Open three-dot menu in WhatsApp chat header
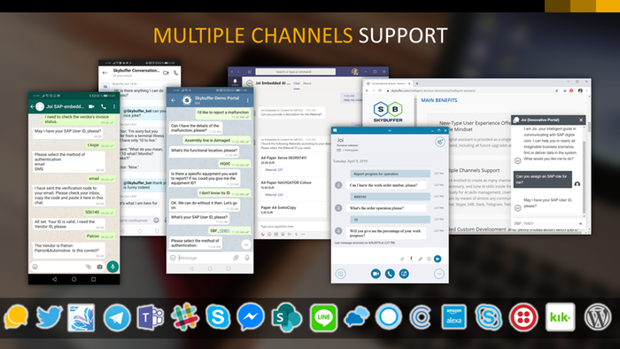This screenshot has width=620, height=349. click(114, 106)
